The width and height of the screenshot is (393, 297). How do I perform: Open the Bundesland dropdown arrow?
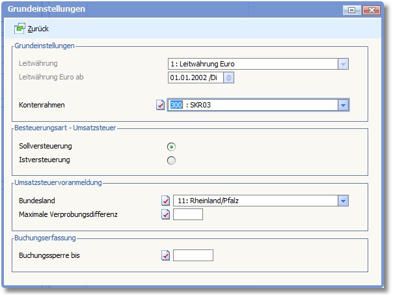pyautogui.click(x=344, y=201)
